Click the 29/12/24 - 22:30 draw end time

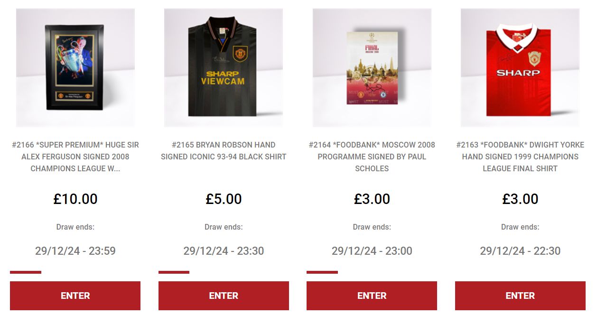(x=520, y=251)
